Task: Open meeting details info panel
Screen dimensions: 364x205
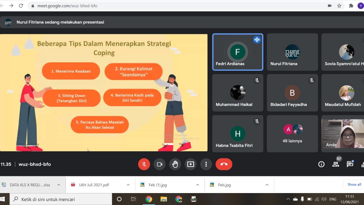Action: (x=321, y=164)
